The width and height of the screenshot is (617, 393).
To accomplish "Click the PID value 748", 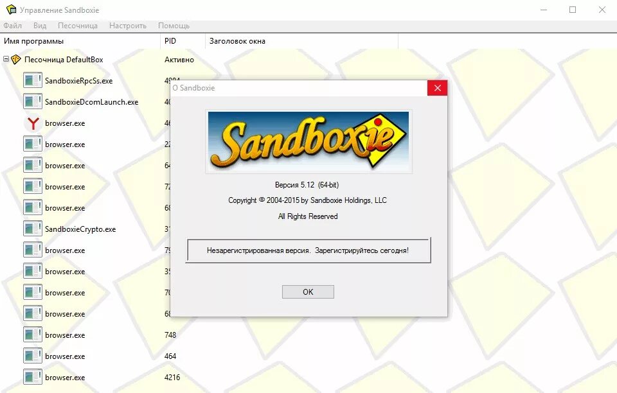I will [x=170, y=335].
